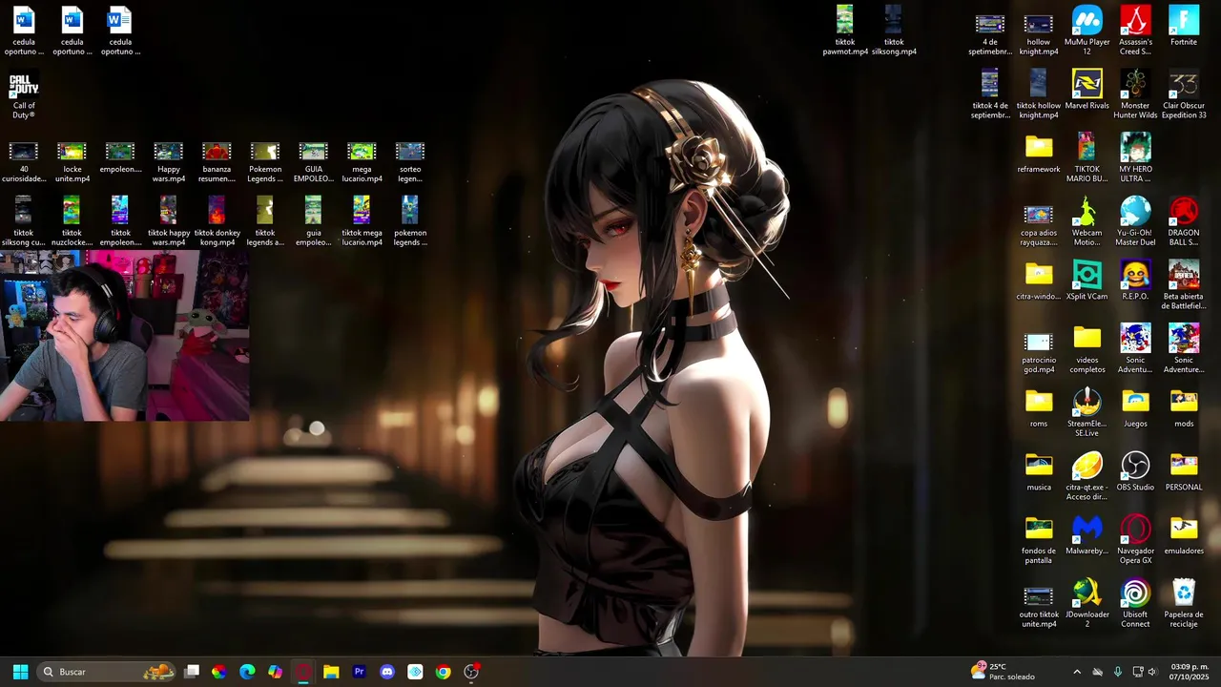Select the tiktok donkey kong.mp4 file
Viewport: 1221px width, 687px height.
tap(217, 222)
